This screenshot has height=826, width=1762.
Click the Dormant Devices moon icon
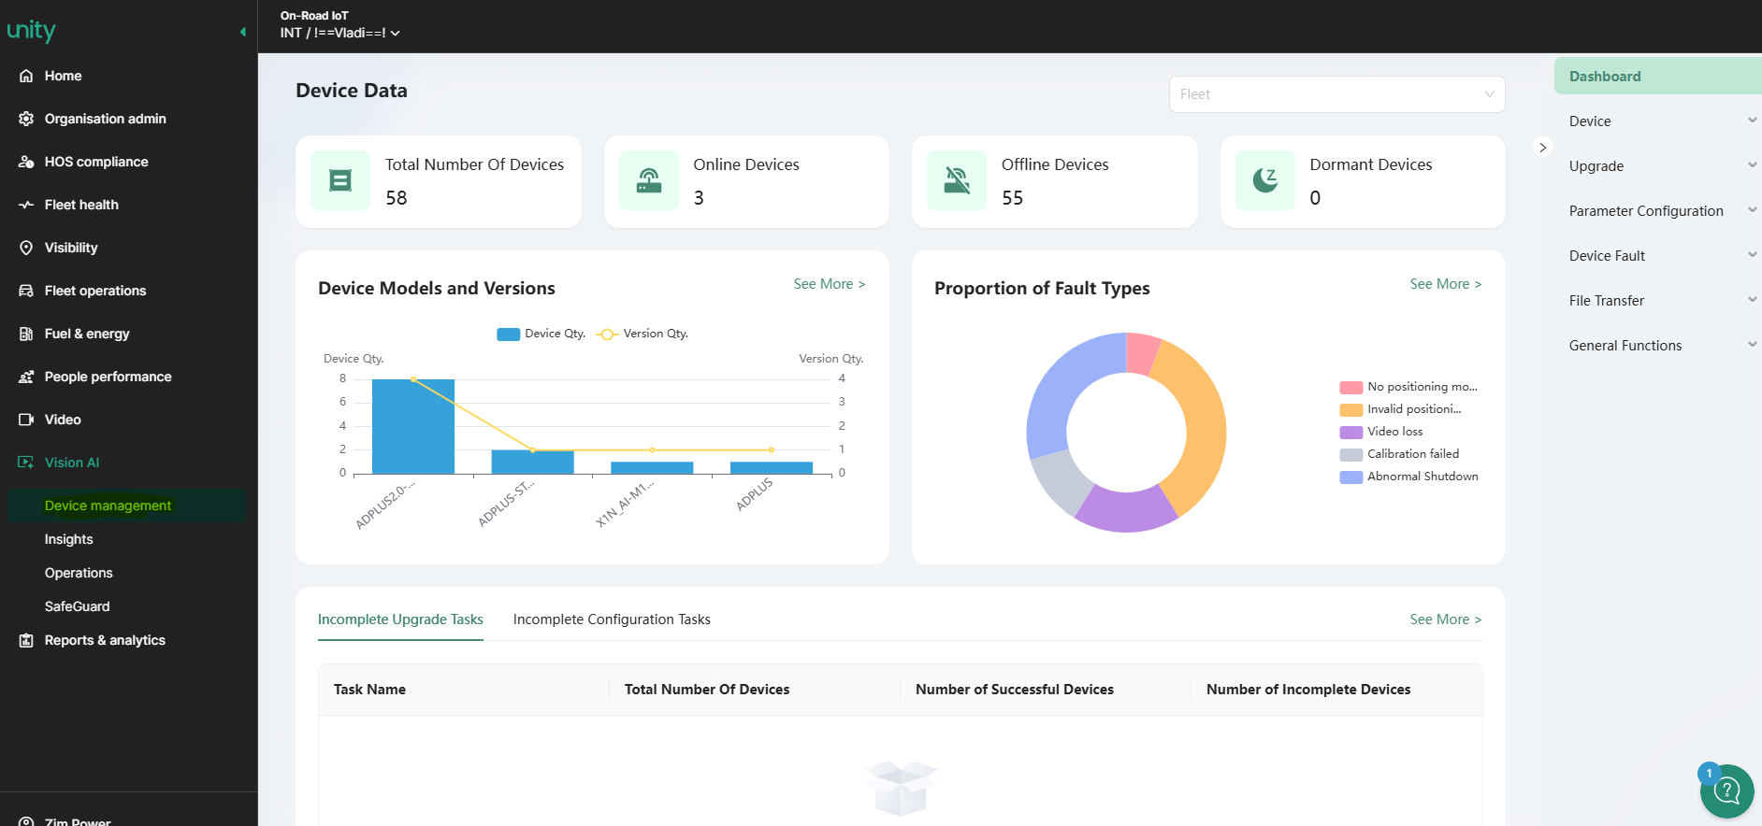pos(1265,180)
